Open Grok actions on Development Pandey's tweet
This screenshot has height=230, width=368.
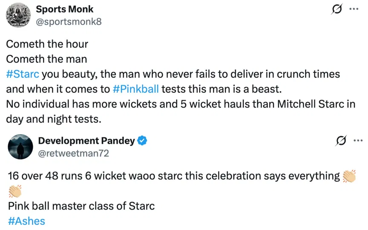click(x=340, y=141)
